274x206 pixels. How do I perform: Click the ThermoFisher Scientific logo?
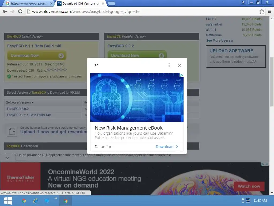(x=20, y=178)
